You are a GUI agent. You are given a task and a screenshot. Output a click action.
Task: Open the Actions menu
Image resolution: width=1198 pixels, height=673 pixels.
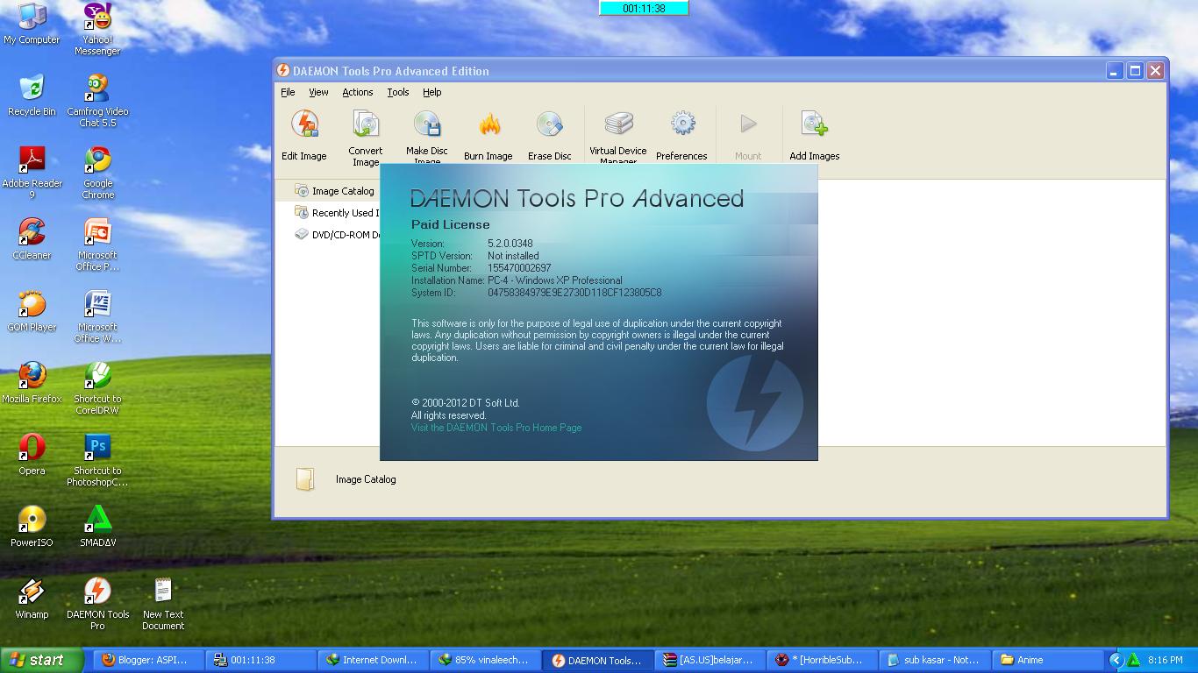coord(357,92)
